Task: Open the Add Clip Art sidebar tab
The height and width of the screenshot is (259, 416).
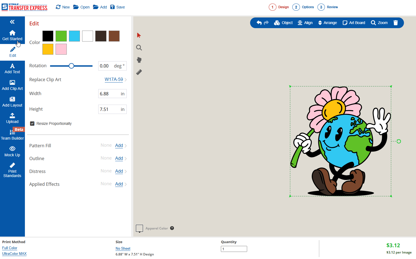Action: (x=12, y=85)
